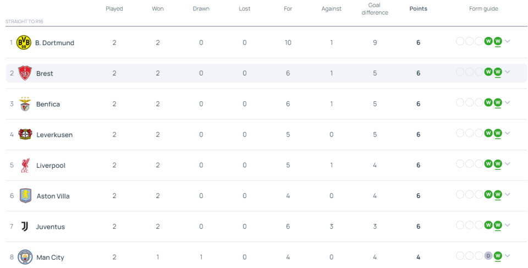Click Juventus goals Against value 3

tap(331, 227)
